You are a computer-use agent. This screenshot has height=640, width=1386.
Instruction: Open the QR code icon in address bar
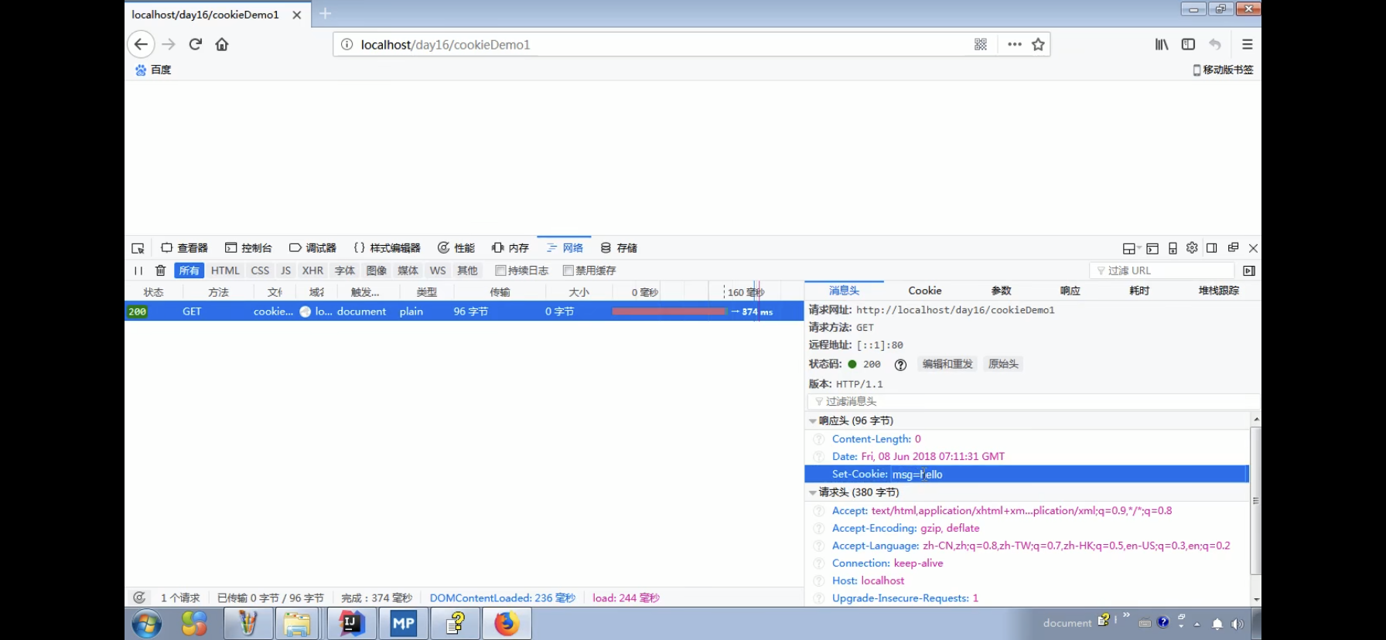(x=981, y=45)
